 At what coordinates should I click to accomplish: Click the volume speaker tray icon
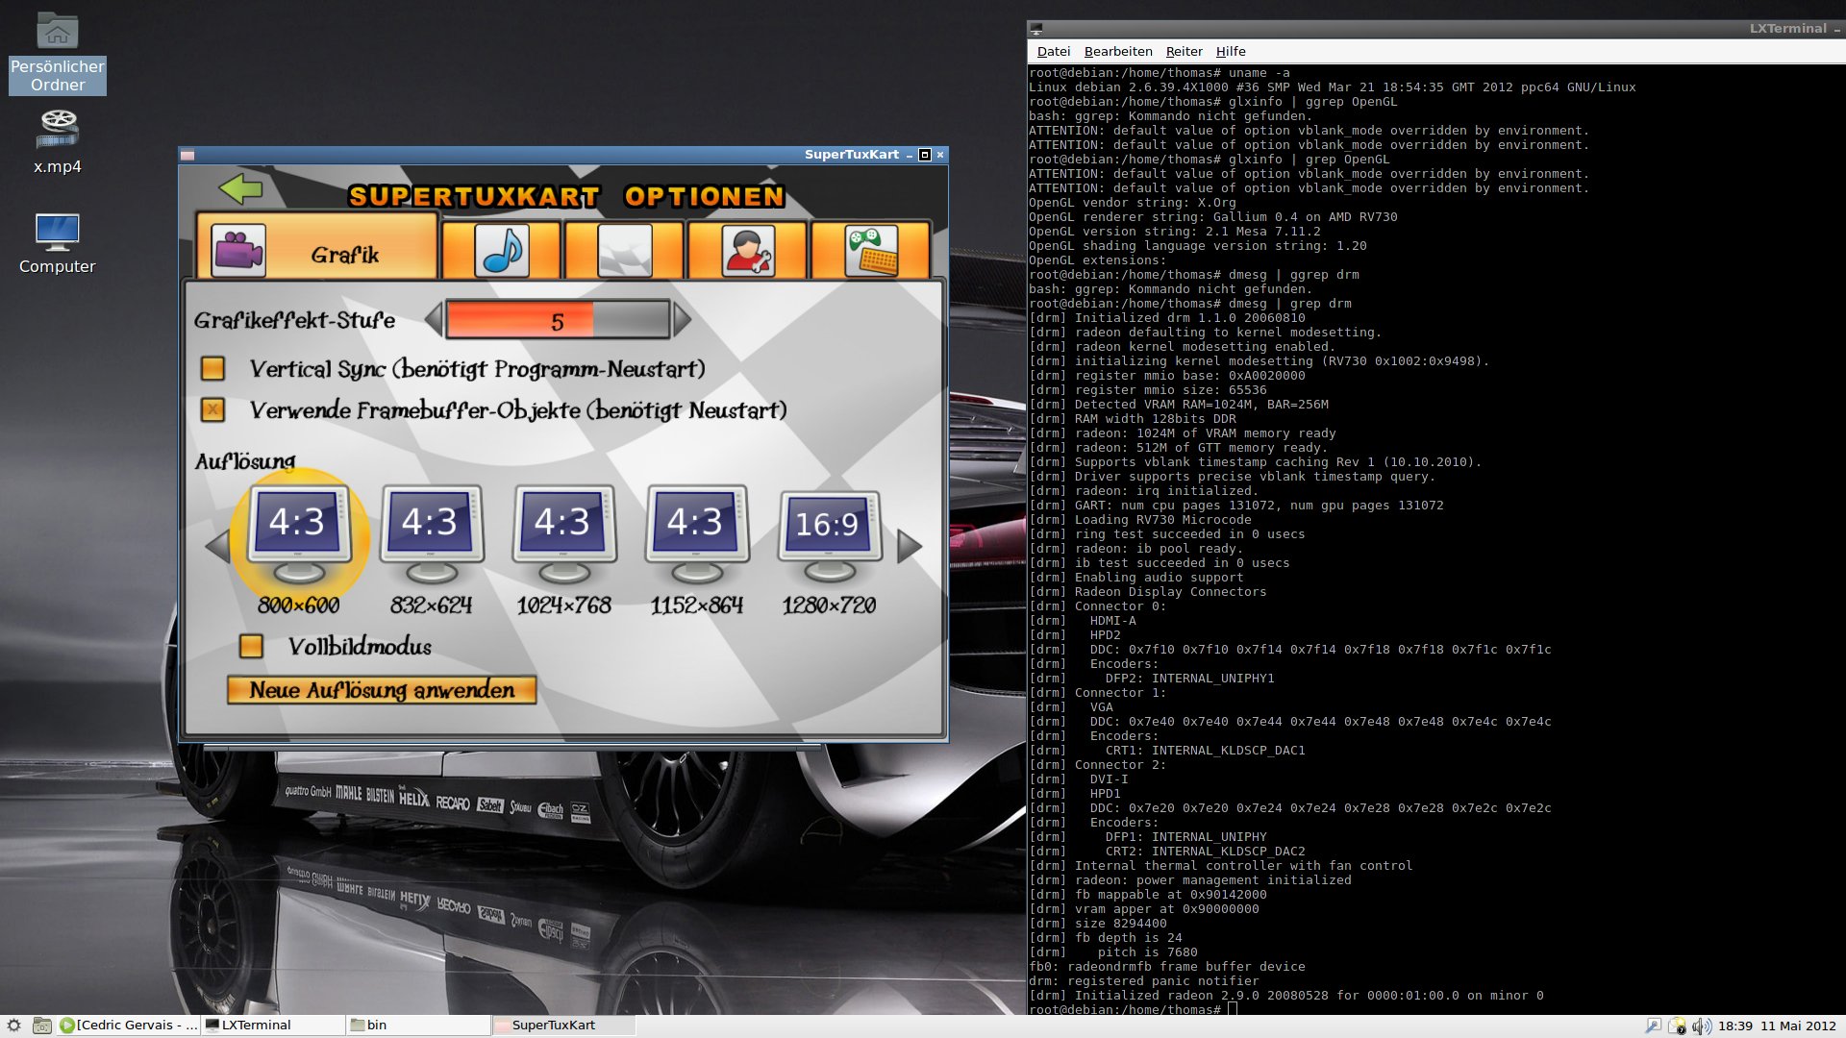coord(1701,1026)
